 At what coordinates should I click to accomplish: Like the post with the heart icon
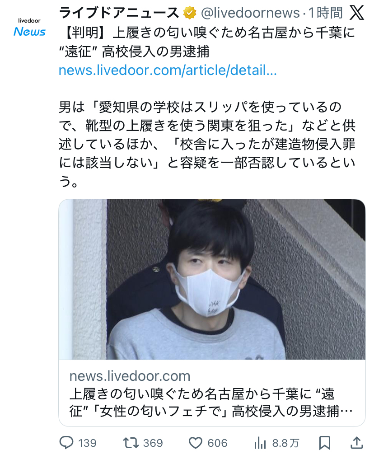[195, 443]
